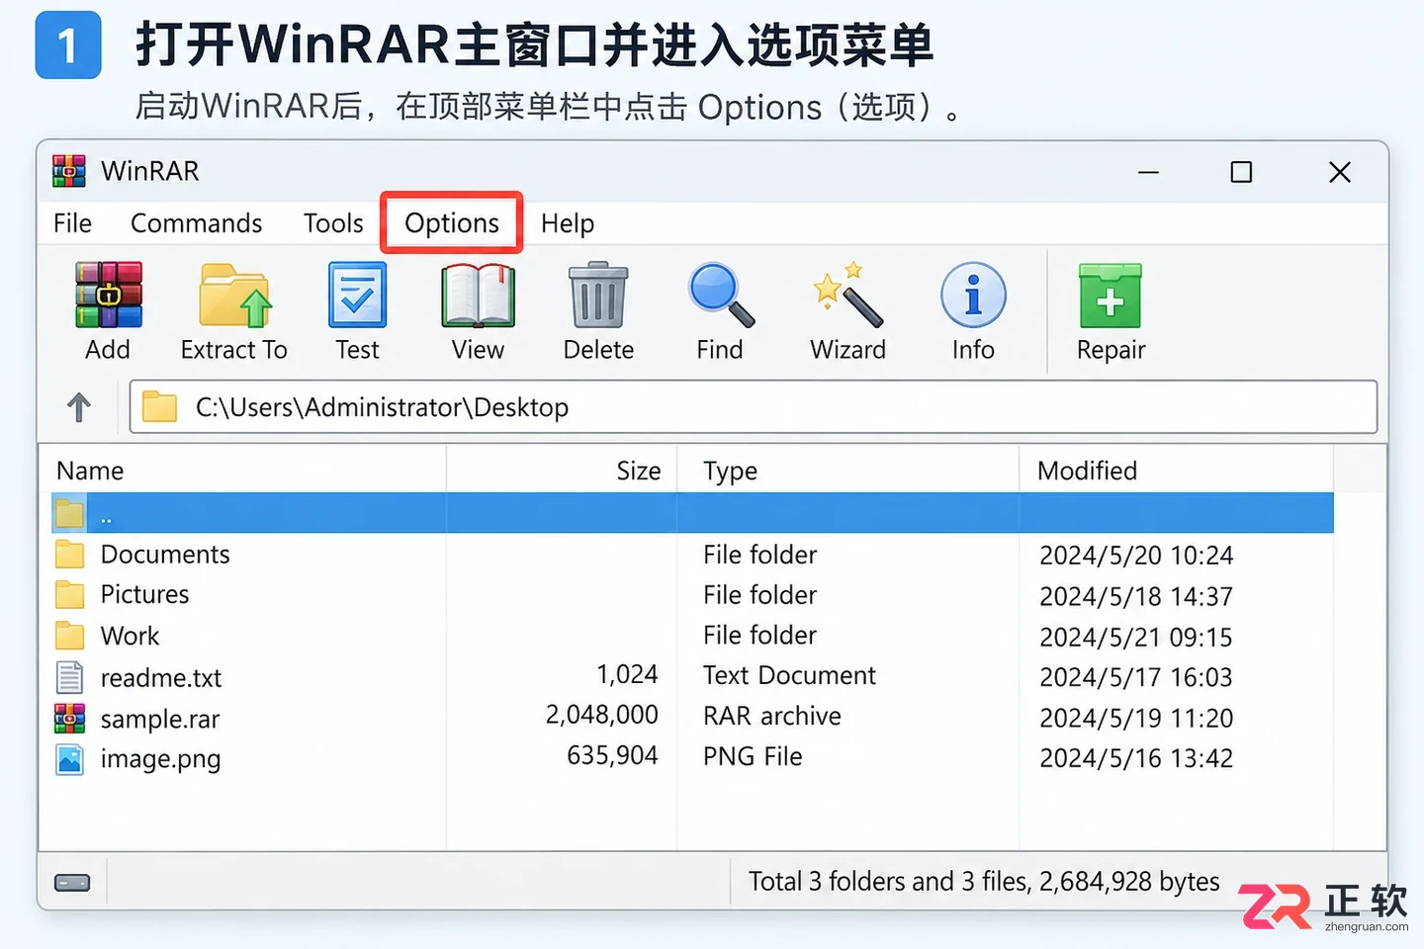Sort files by Modified column header
Viewport: 1424px width, 949px height.
(1088, 471)
